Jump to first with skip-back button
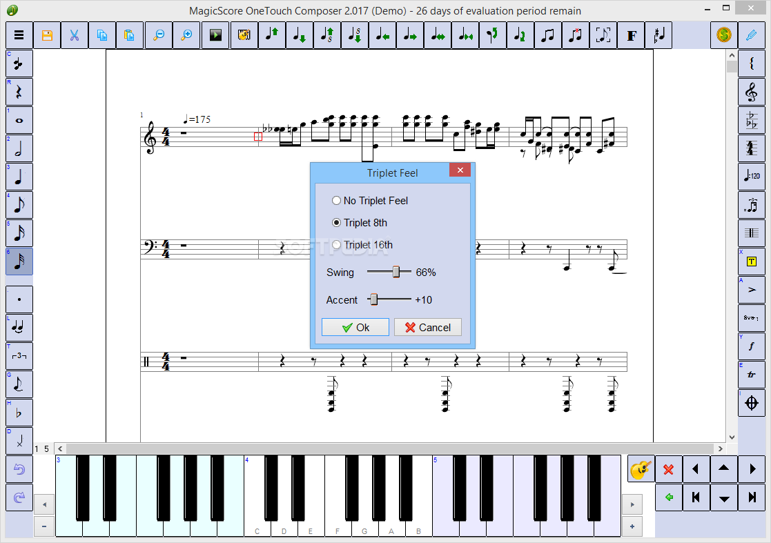This screenshot has height=543, width=771. click(696, 497)
